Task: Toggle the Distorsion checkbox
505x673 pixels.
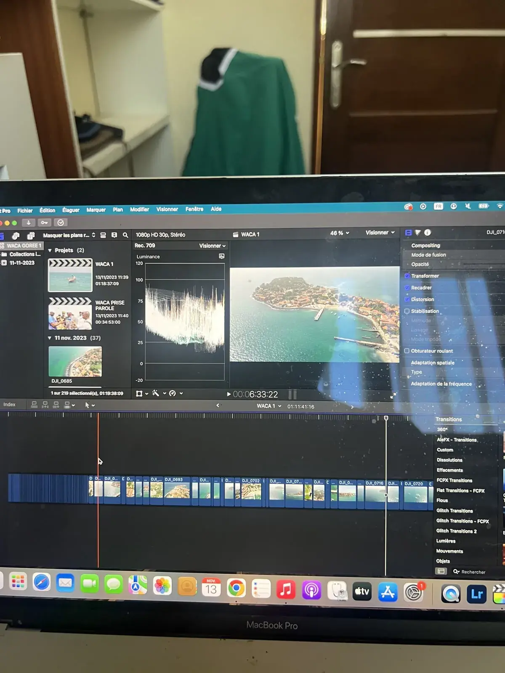Action: [407, 299]
